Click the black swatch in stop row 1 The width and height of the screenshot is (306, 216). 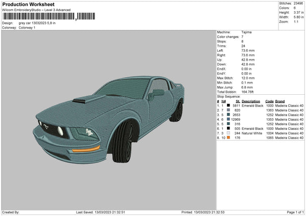click(228, 105)
